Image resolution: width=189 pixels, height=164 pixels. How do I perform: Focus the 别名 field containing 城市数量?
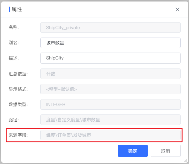(110, 43)
